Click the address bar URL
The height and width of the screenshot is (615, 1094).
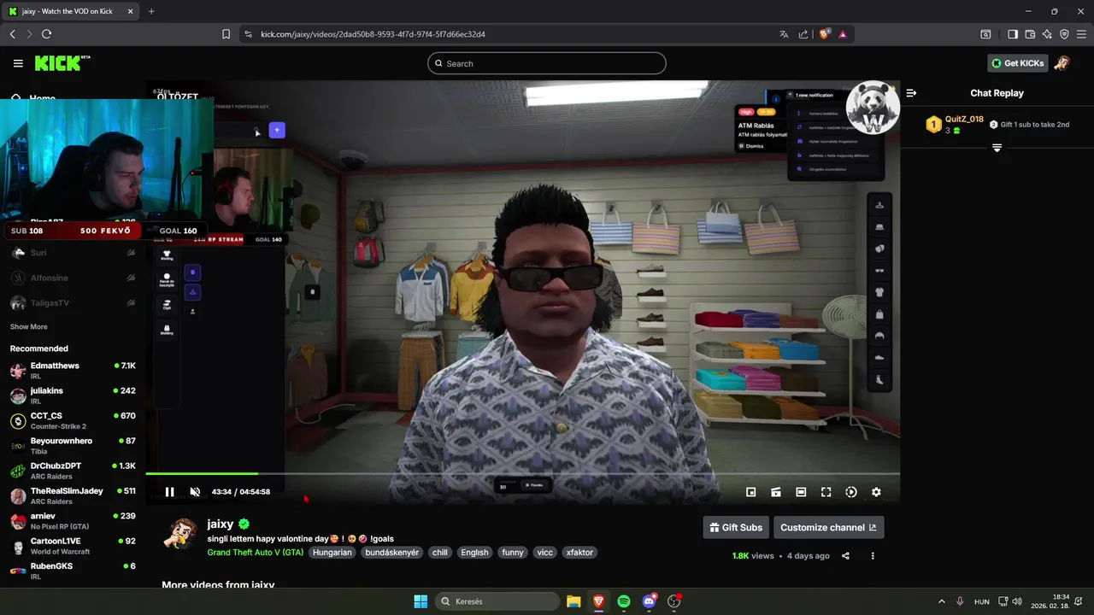(x=373, y=34)
